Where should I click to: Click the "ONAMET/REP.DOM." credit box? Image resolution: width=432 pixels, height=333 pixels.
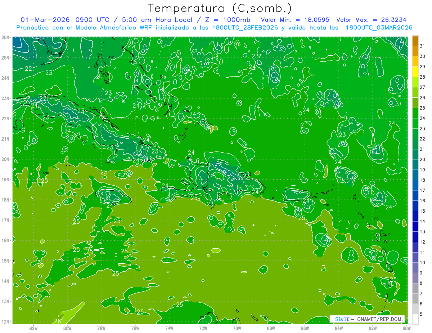[x=367, y=319]
